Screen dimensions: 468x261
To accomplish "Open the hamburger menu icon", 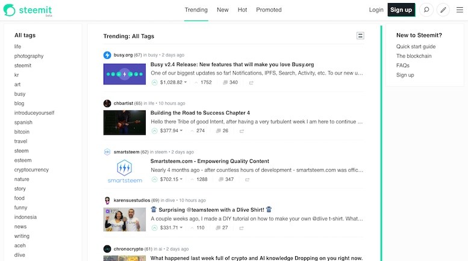I will (x=459, y=10).
